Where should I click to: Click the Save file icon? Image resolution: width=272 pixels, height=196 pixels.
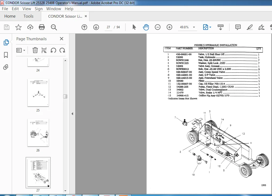coord(7,27)
